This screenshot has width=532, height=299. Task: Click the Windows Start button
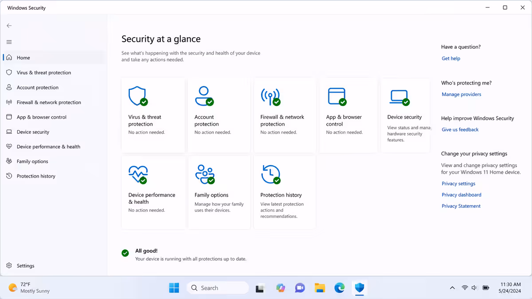click(174, 288)
